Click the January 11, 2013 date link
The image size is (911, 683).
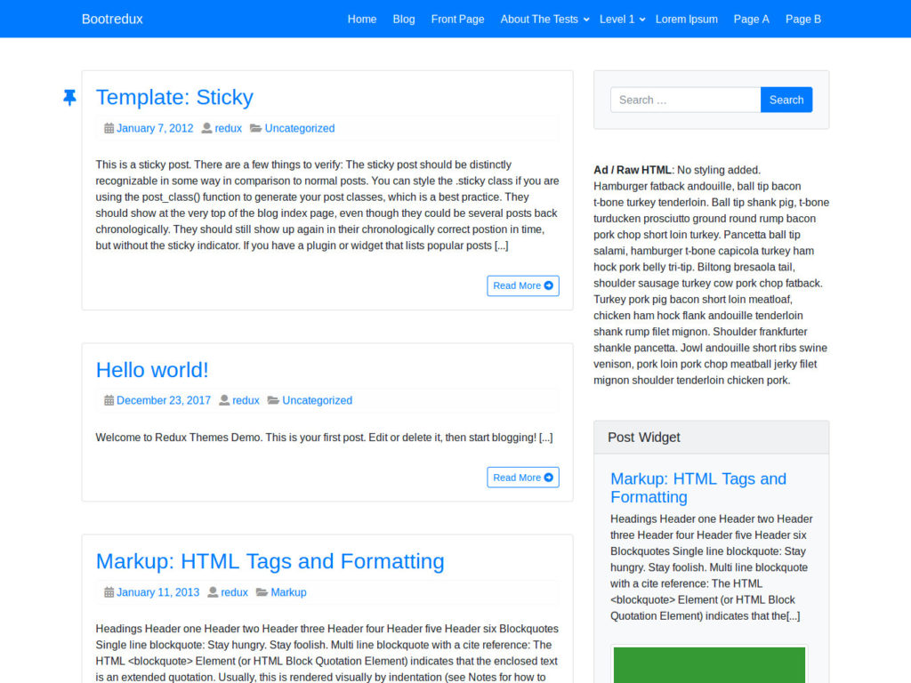(x=158, y=592)
